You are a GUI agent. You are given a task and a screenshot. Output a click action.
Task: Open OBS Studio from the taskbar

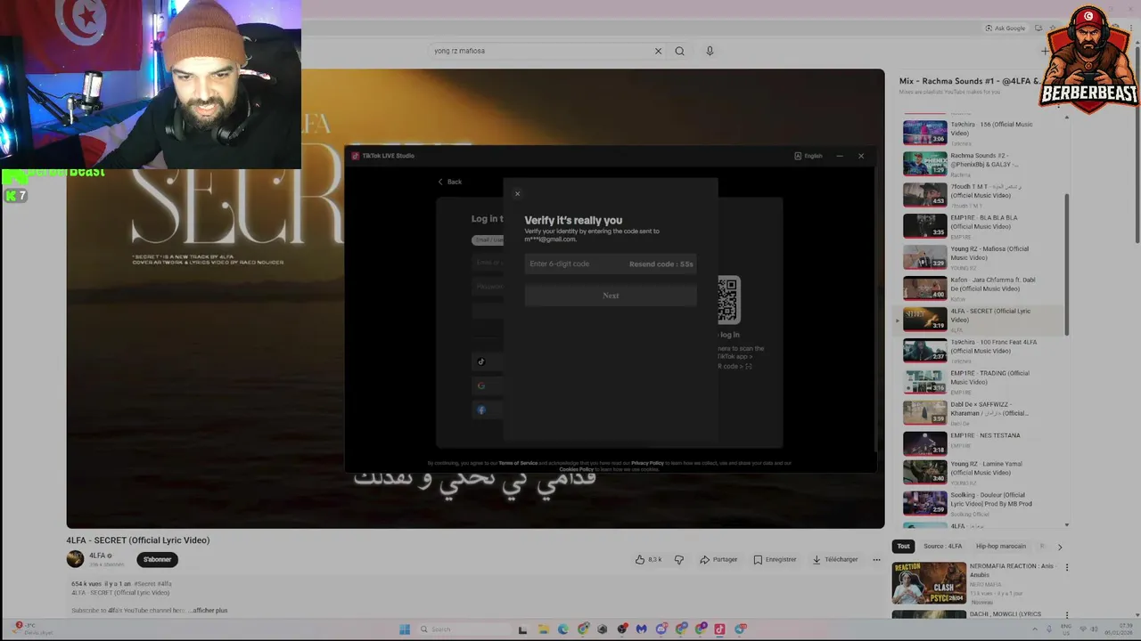click(x=622, y=629)
